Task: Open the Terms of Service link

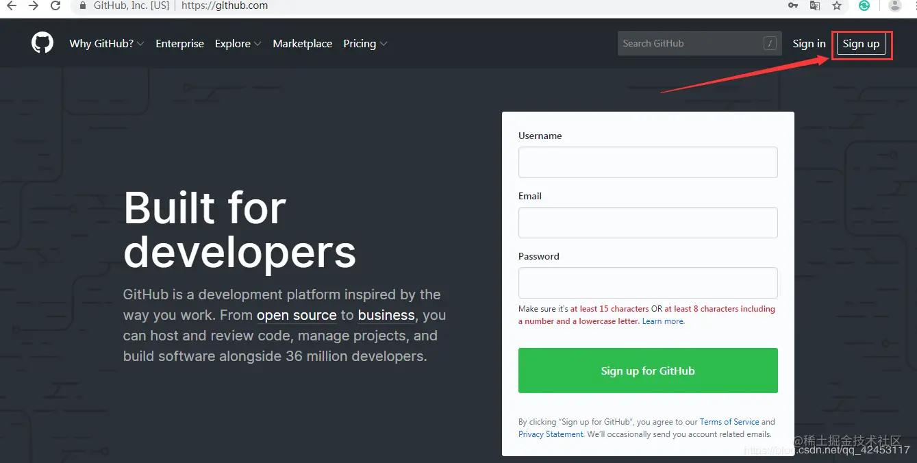Action: tap(729, 421)
